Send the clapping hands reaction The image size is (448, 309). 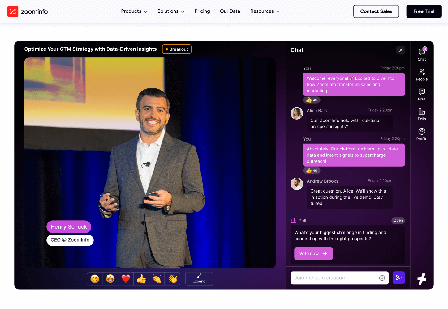point(157,279)
